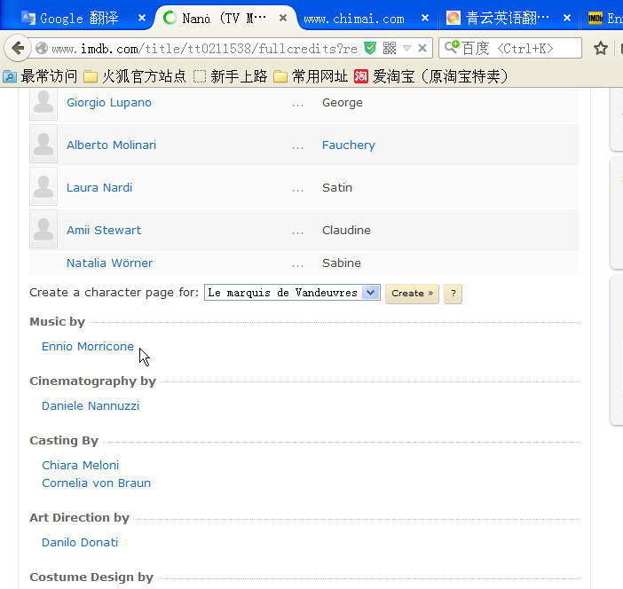Screen dimensions: 623x589
Task: Go back using the browser back arrow
Action: coord(18,49)
